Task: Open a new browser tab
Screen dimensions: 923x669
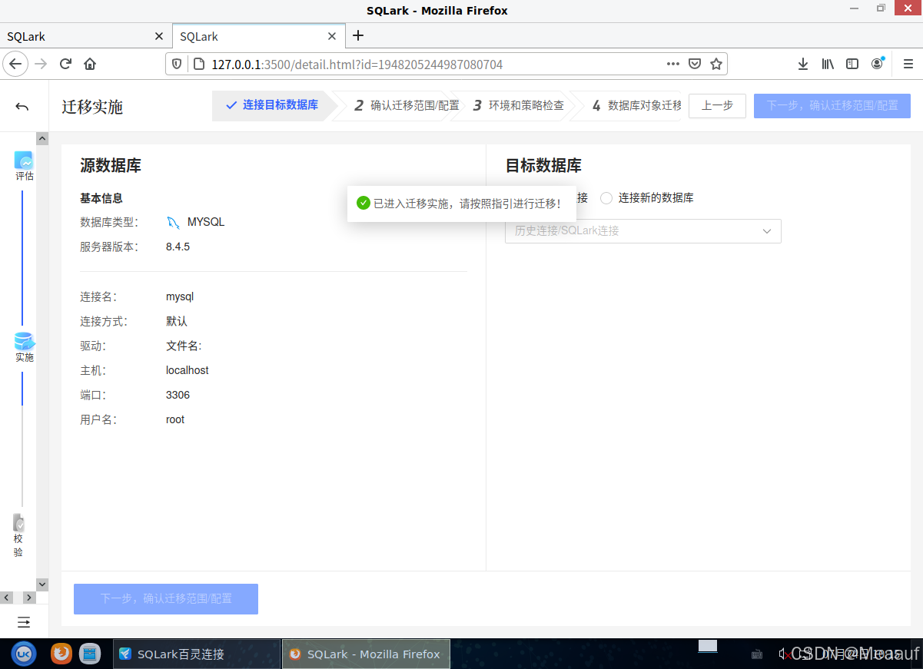Action: coord(358,35)
